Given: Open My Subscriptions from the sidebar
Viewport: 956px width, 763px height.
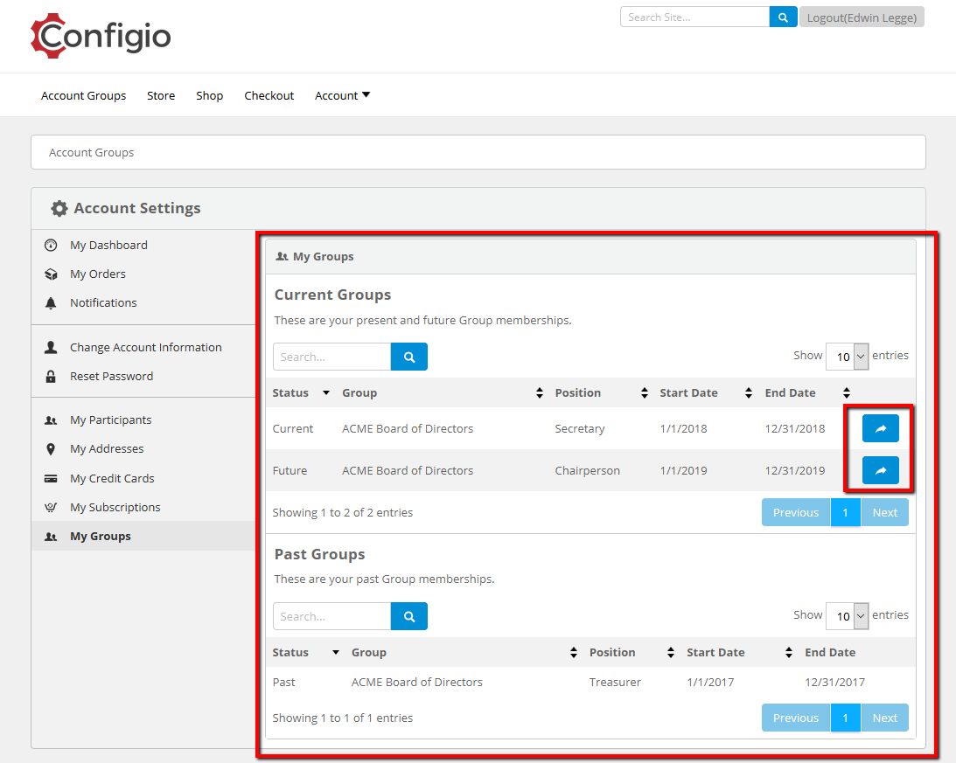Looking at the screenshot, I should pyautogui.click(x=115, y=507).
